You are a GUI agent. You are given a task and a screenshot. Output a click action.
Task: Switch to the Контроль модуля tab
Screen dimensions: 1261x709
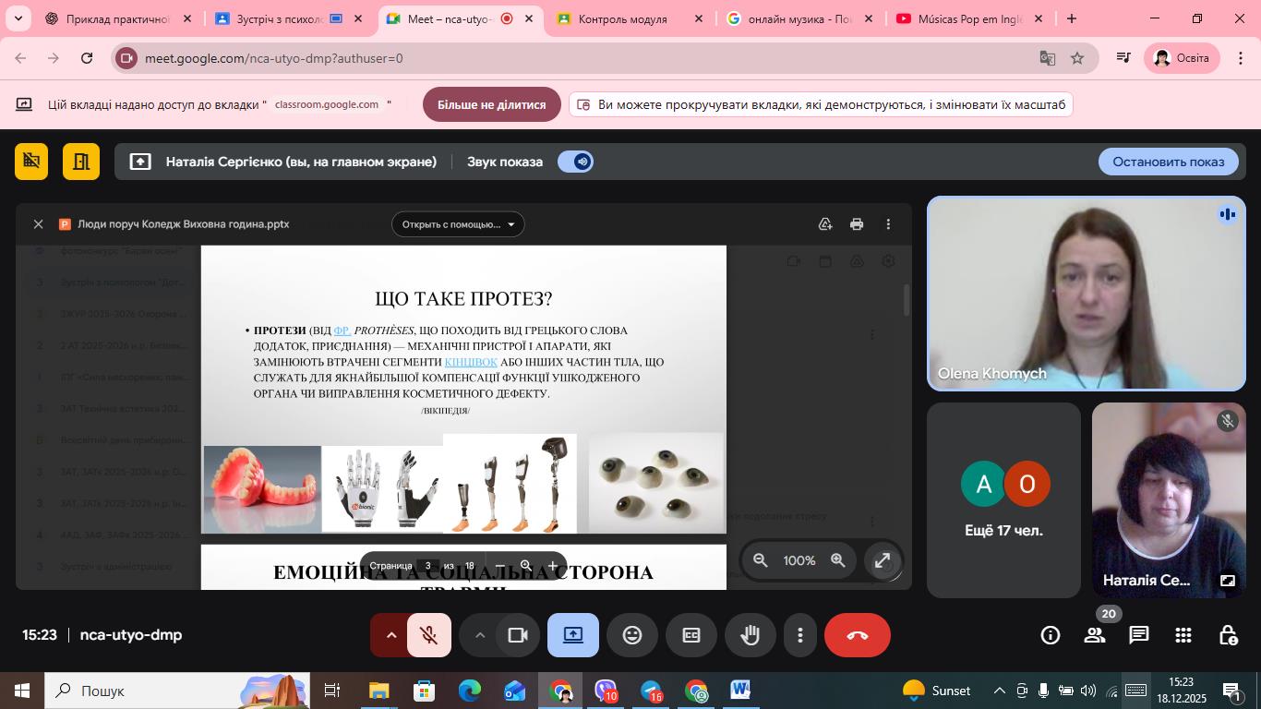coord(622,18)
